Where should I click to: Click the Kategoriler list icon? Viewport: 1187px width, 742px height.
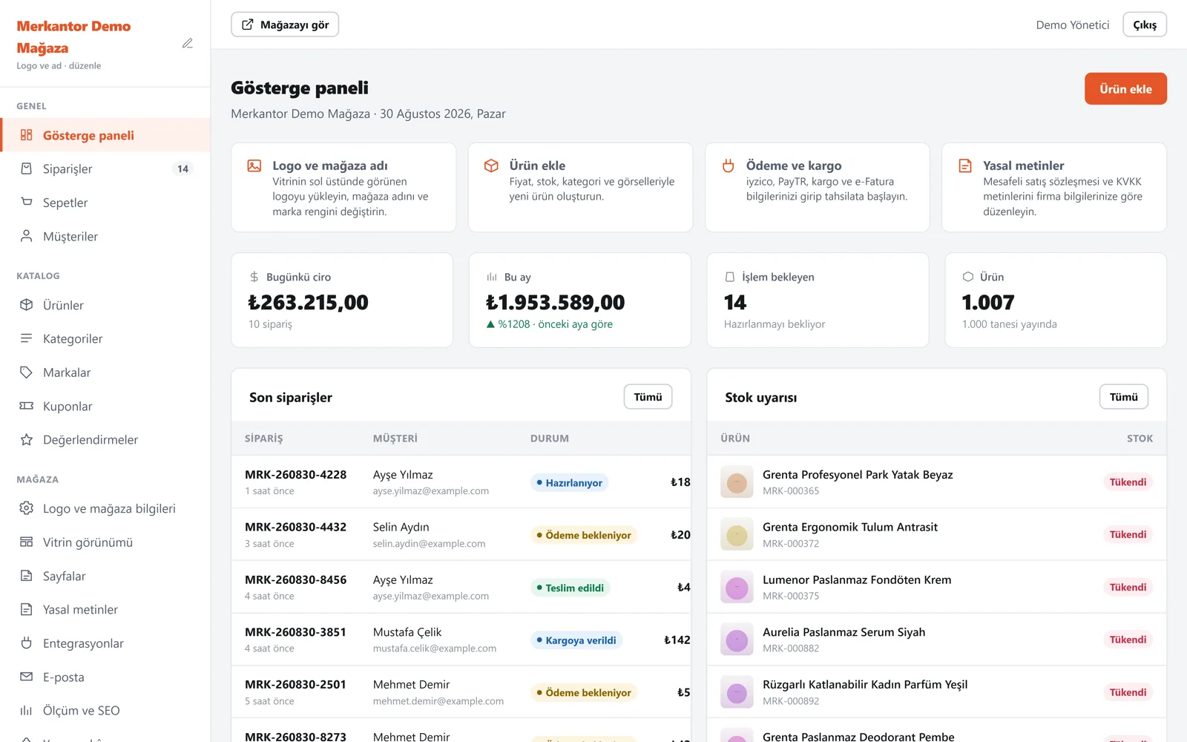pyautogui.click(x=27, y=338)
